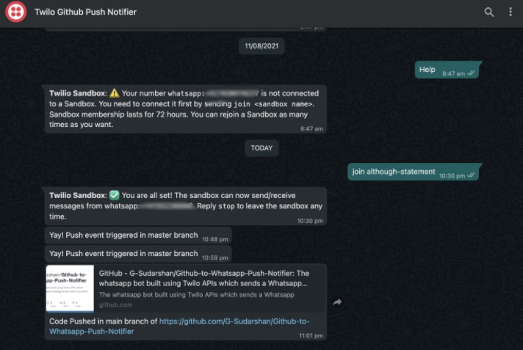523x350 pixels.
Task: Click the warning emoji in sandbox message
Action: tap(114, 93)
